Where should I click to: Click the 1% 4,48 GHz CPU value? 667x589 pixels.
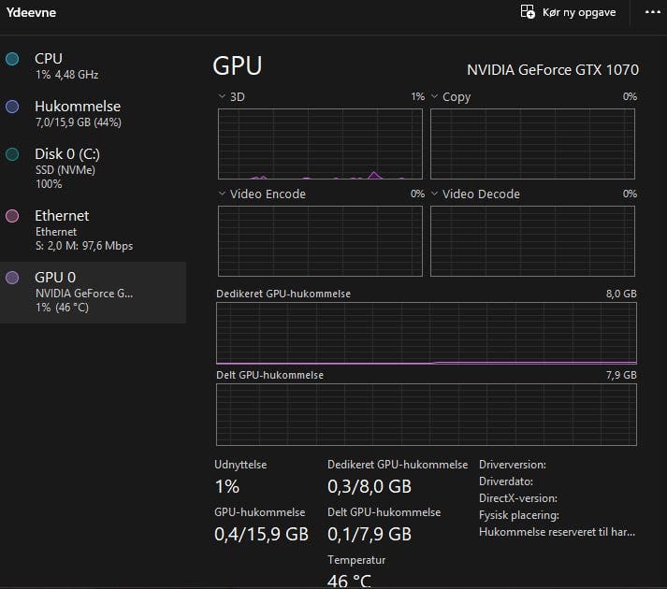[66, 75]
